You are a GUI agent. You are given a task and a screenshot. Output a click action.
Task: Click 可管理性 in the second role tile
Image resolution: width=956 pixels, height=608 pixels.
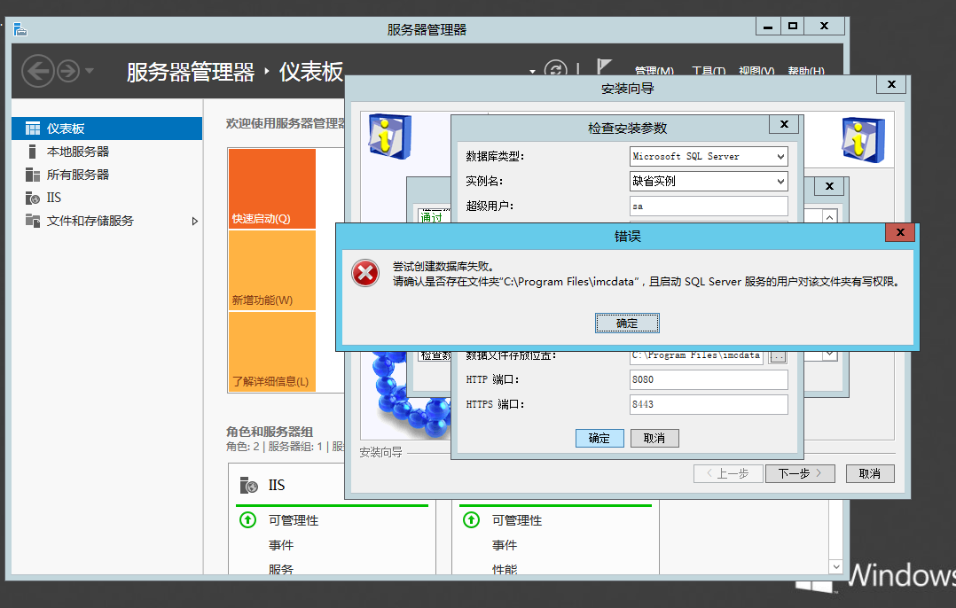(517, 520)
